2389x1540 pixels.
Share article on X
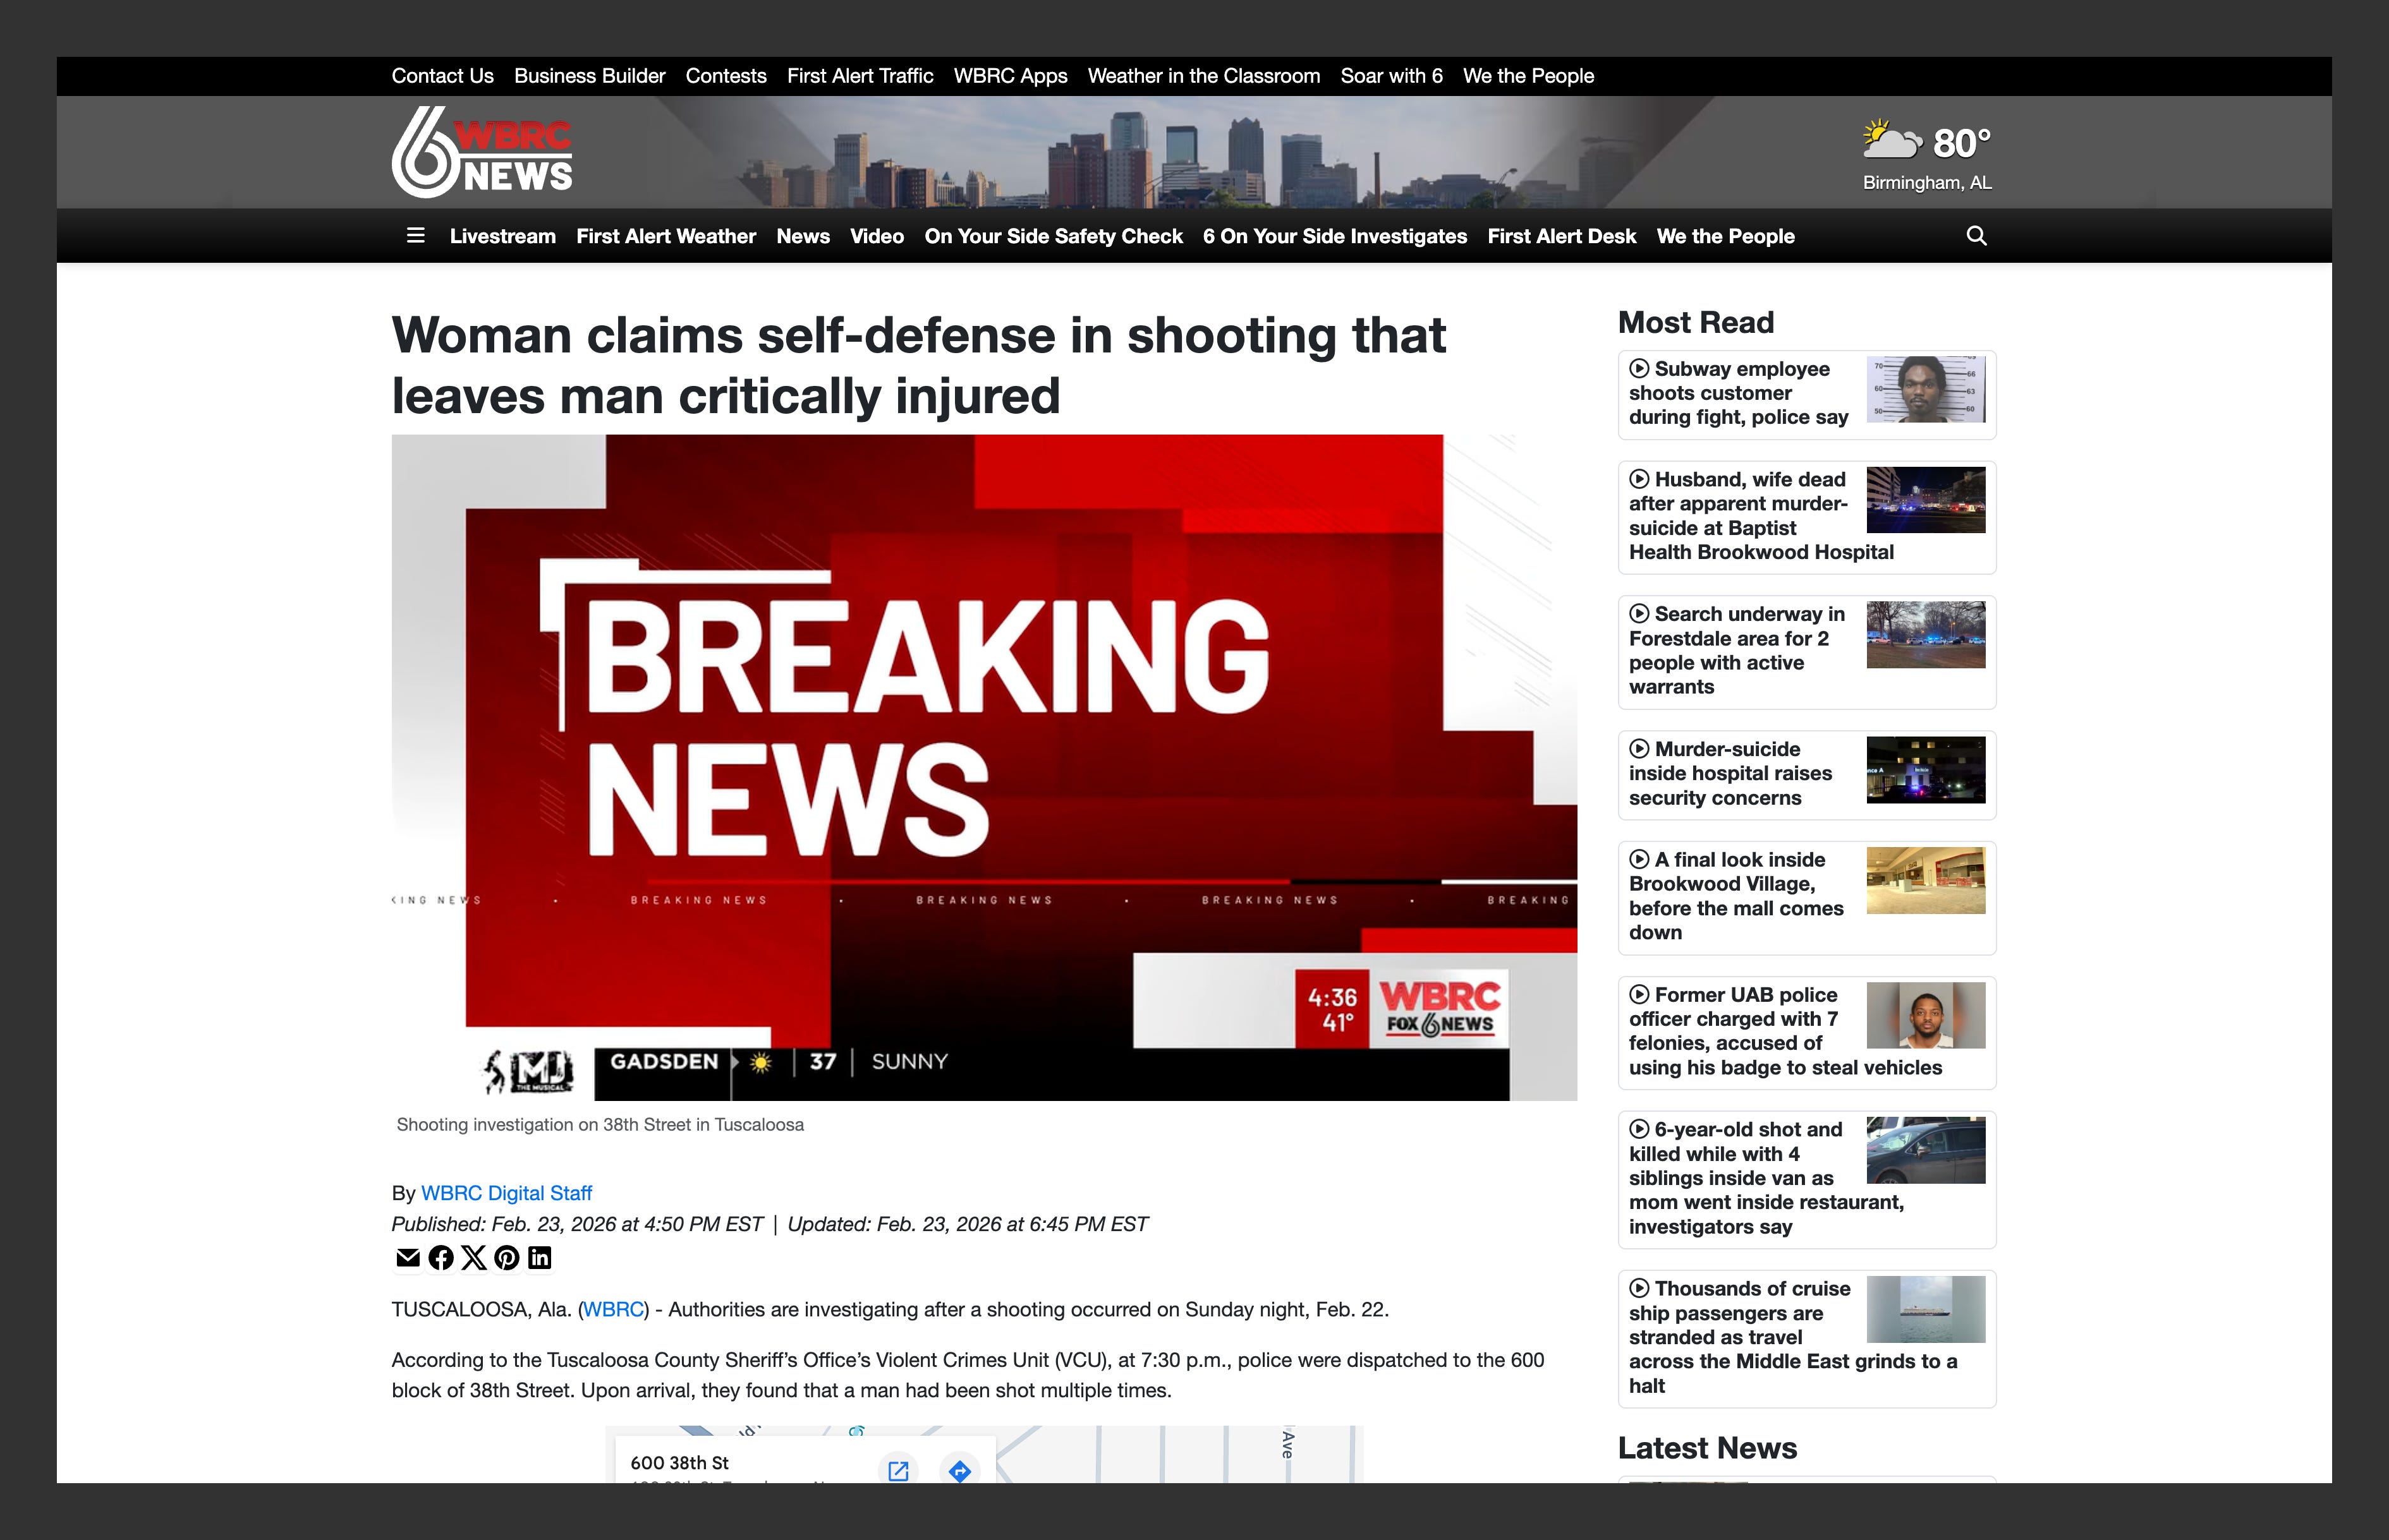tap(473, 1258)
